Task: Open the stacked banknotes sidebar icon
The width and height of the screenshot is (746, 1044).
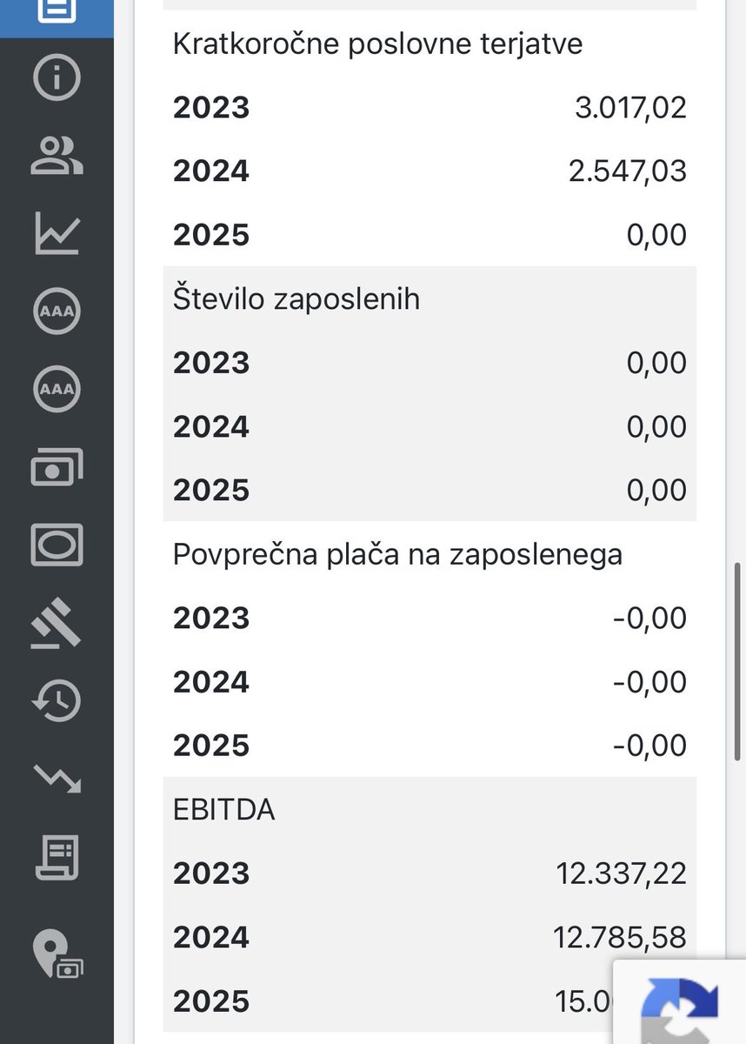Action: coord(57,467)
